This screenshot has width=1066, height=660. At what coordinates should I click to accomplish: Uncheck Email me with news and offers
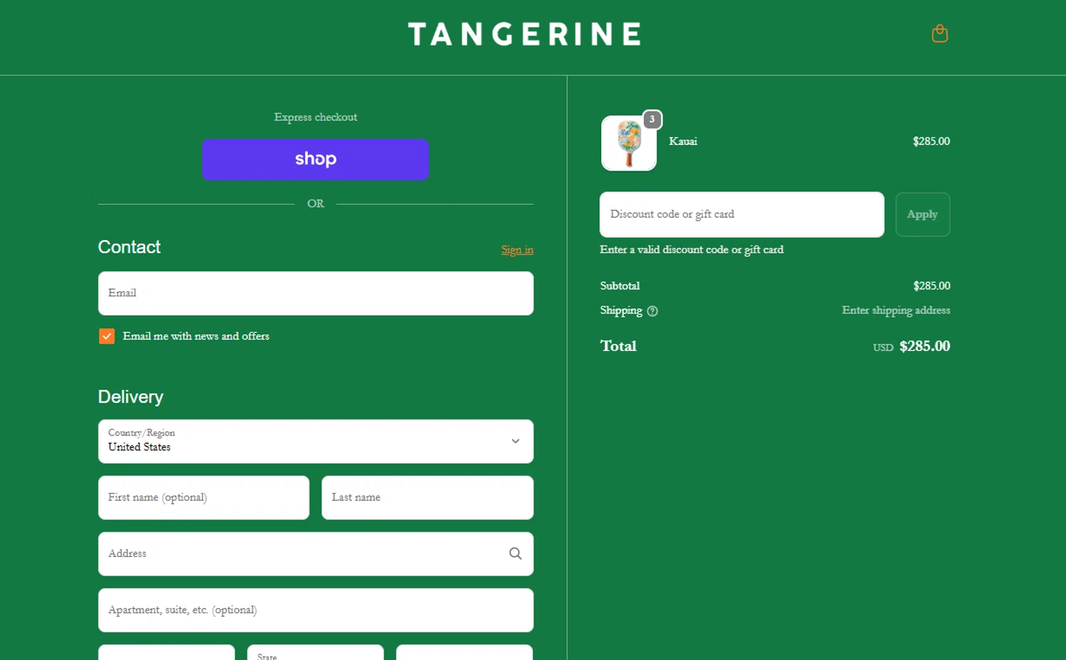[x=107, y=336]
